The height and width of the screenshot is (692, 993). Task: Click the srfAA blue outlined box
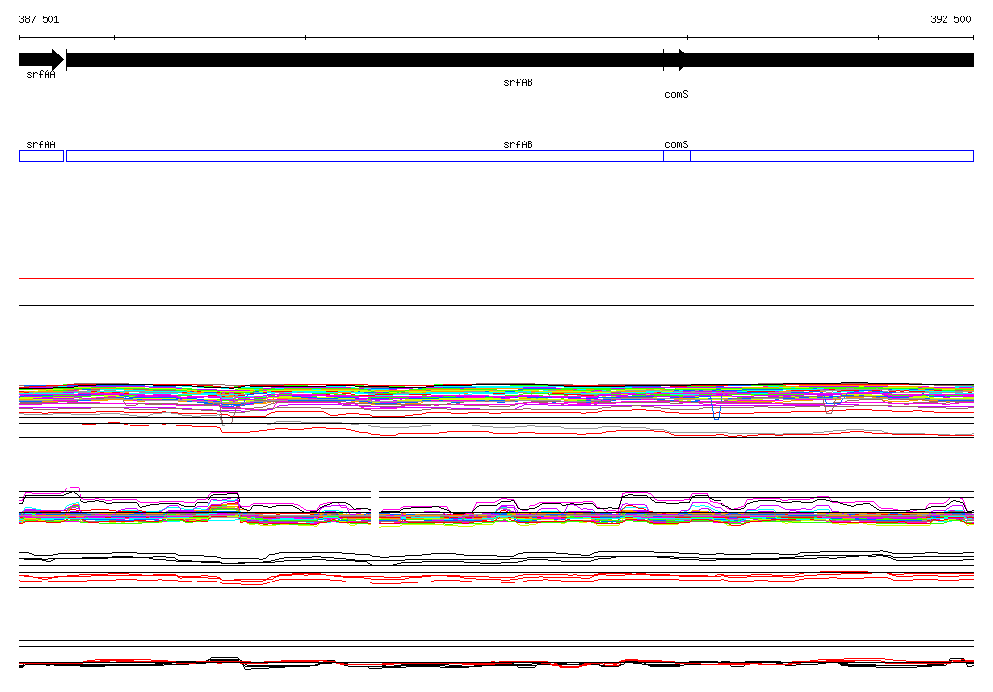[x=42, y=156]
